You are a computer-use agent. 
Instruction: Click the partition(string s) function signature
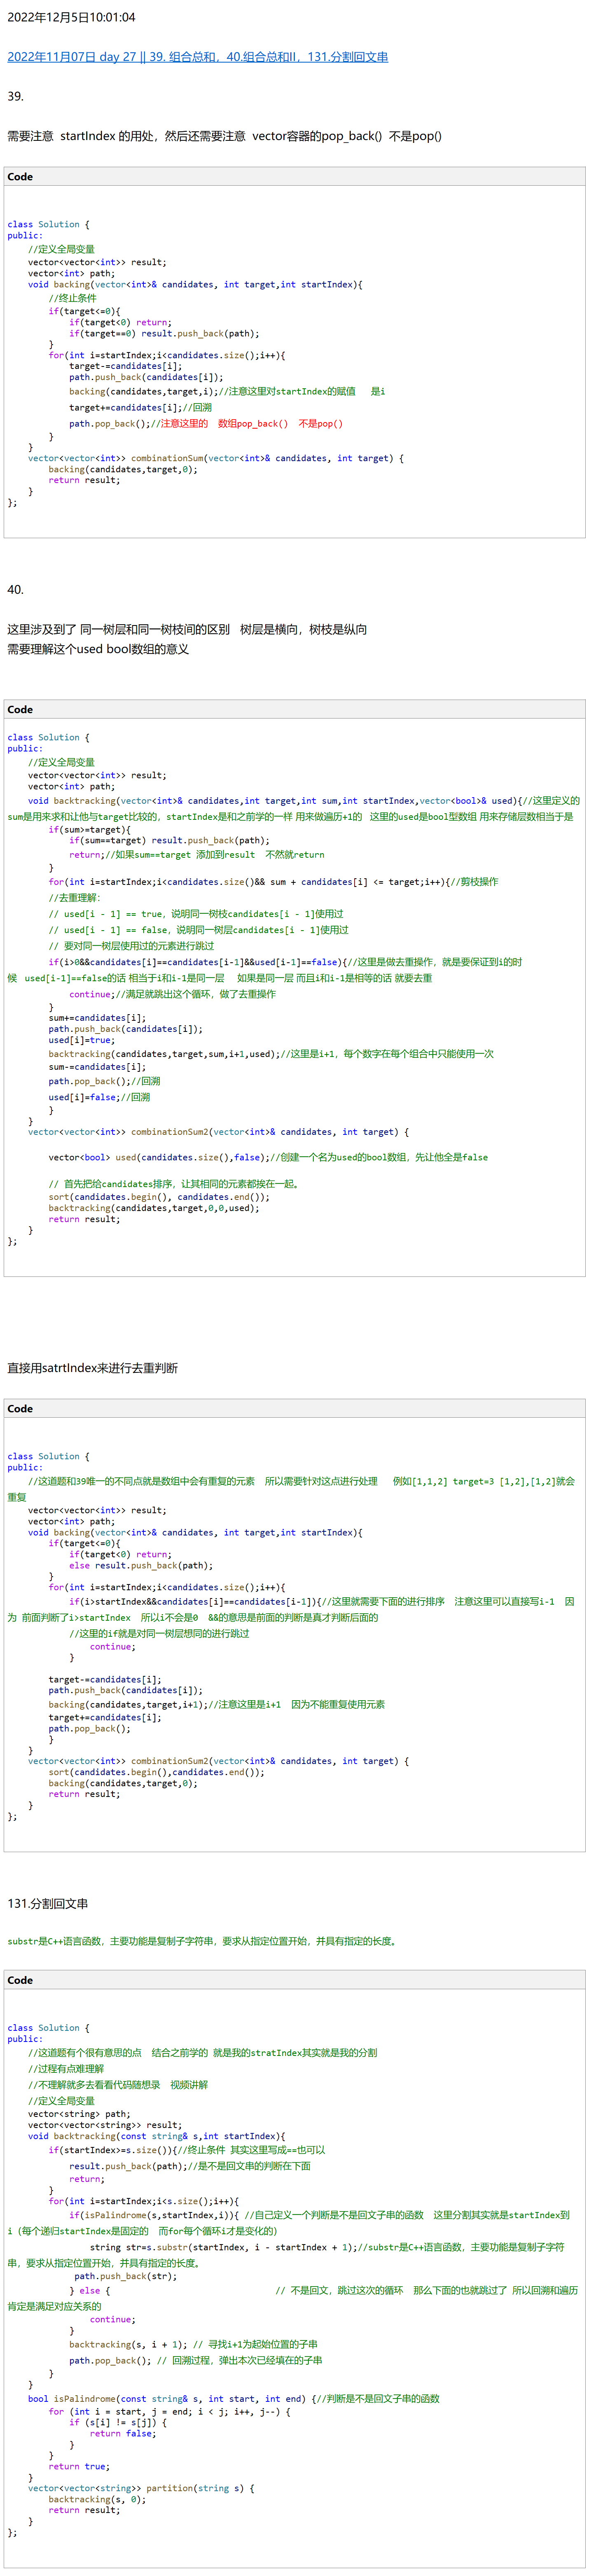141,2488
